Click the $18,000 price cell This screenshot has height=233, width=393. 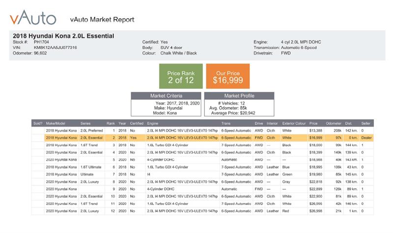click(x=316, y=145)
